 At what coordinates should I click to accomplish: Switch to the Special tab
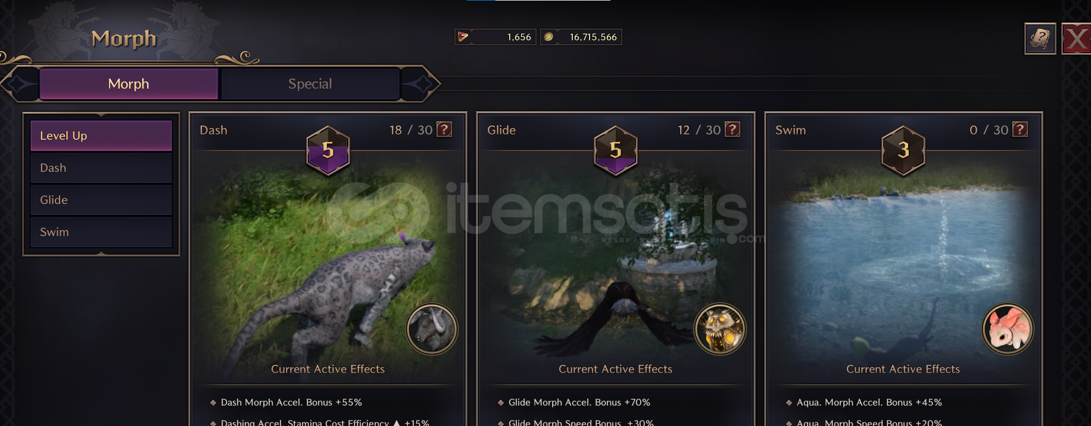[310, 84]
